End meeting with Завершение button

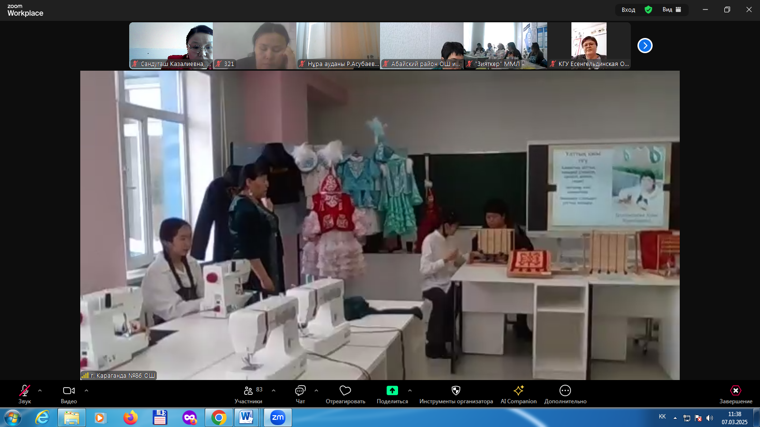coord(735,391)
